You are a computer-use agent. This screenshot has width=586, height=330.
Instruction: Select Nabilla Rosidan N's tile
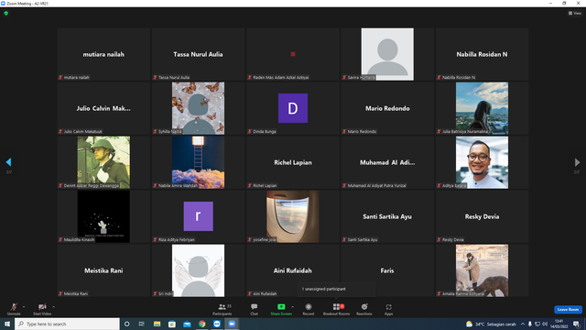482,54
